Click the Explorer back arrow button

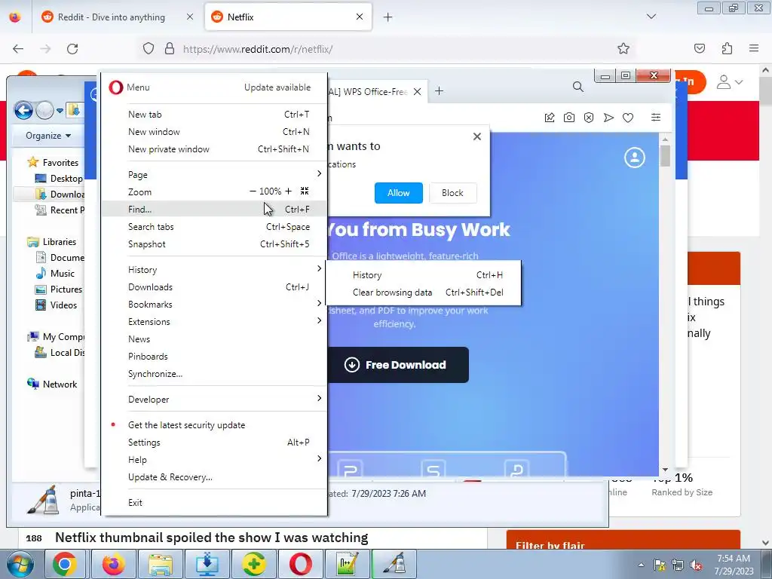click(x=23, y=110)
